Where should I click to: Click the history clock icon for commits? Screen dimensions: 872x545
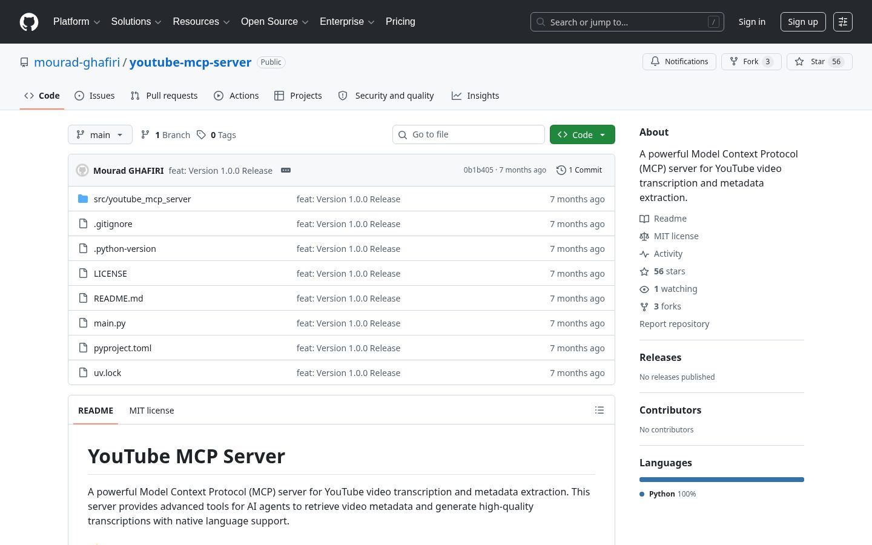tap(561, 170)
